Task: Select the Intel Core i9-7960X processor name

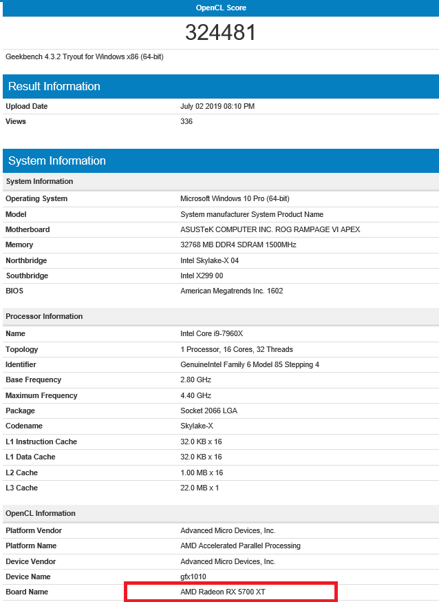Action: coord(211,334)
